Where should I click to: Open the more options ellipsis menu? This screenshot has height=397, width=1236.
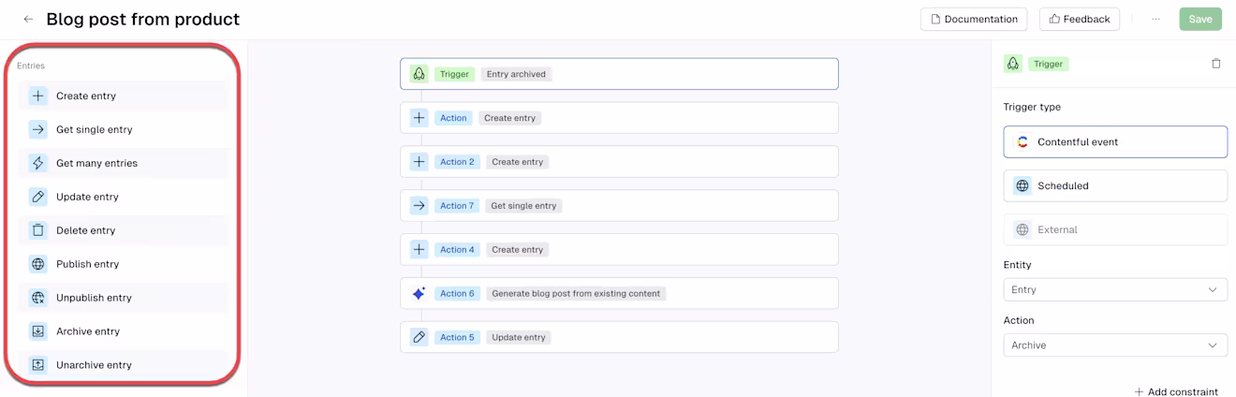coord(1155,19)
